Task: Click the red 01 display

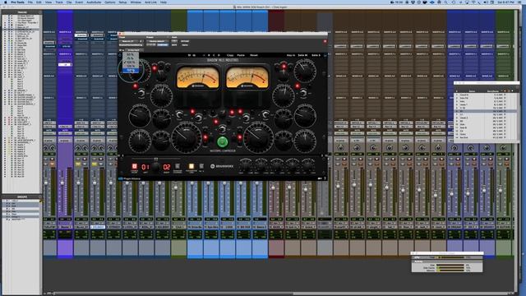Action: click(145, 167)
